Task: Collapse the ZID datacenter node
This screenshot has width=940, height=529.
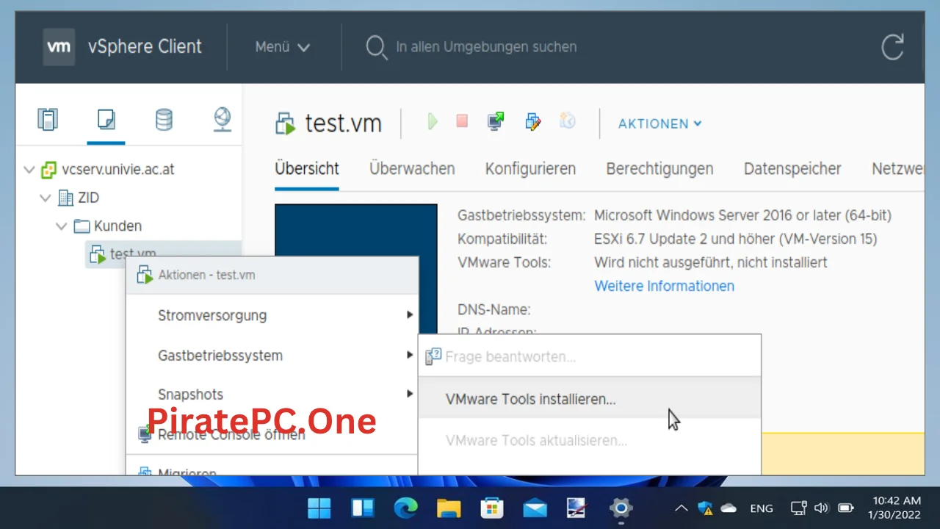Action: [x=46, y=198]
